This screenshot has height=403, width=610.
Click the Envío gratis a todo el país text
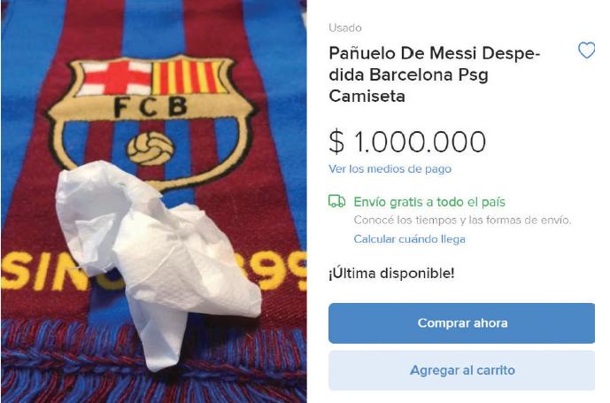pos(429,202)
